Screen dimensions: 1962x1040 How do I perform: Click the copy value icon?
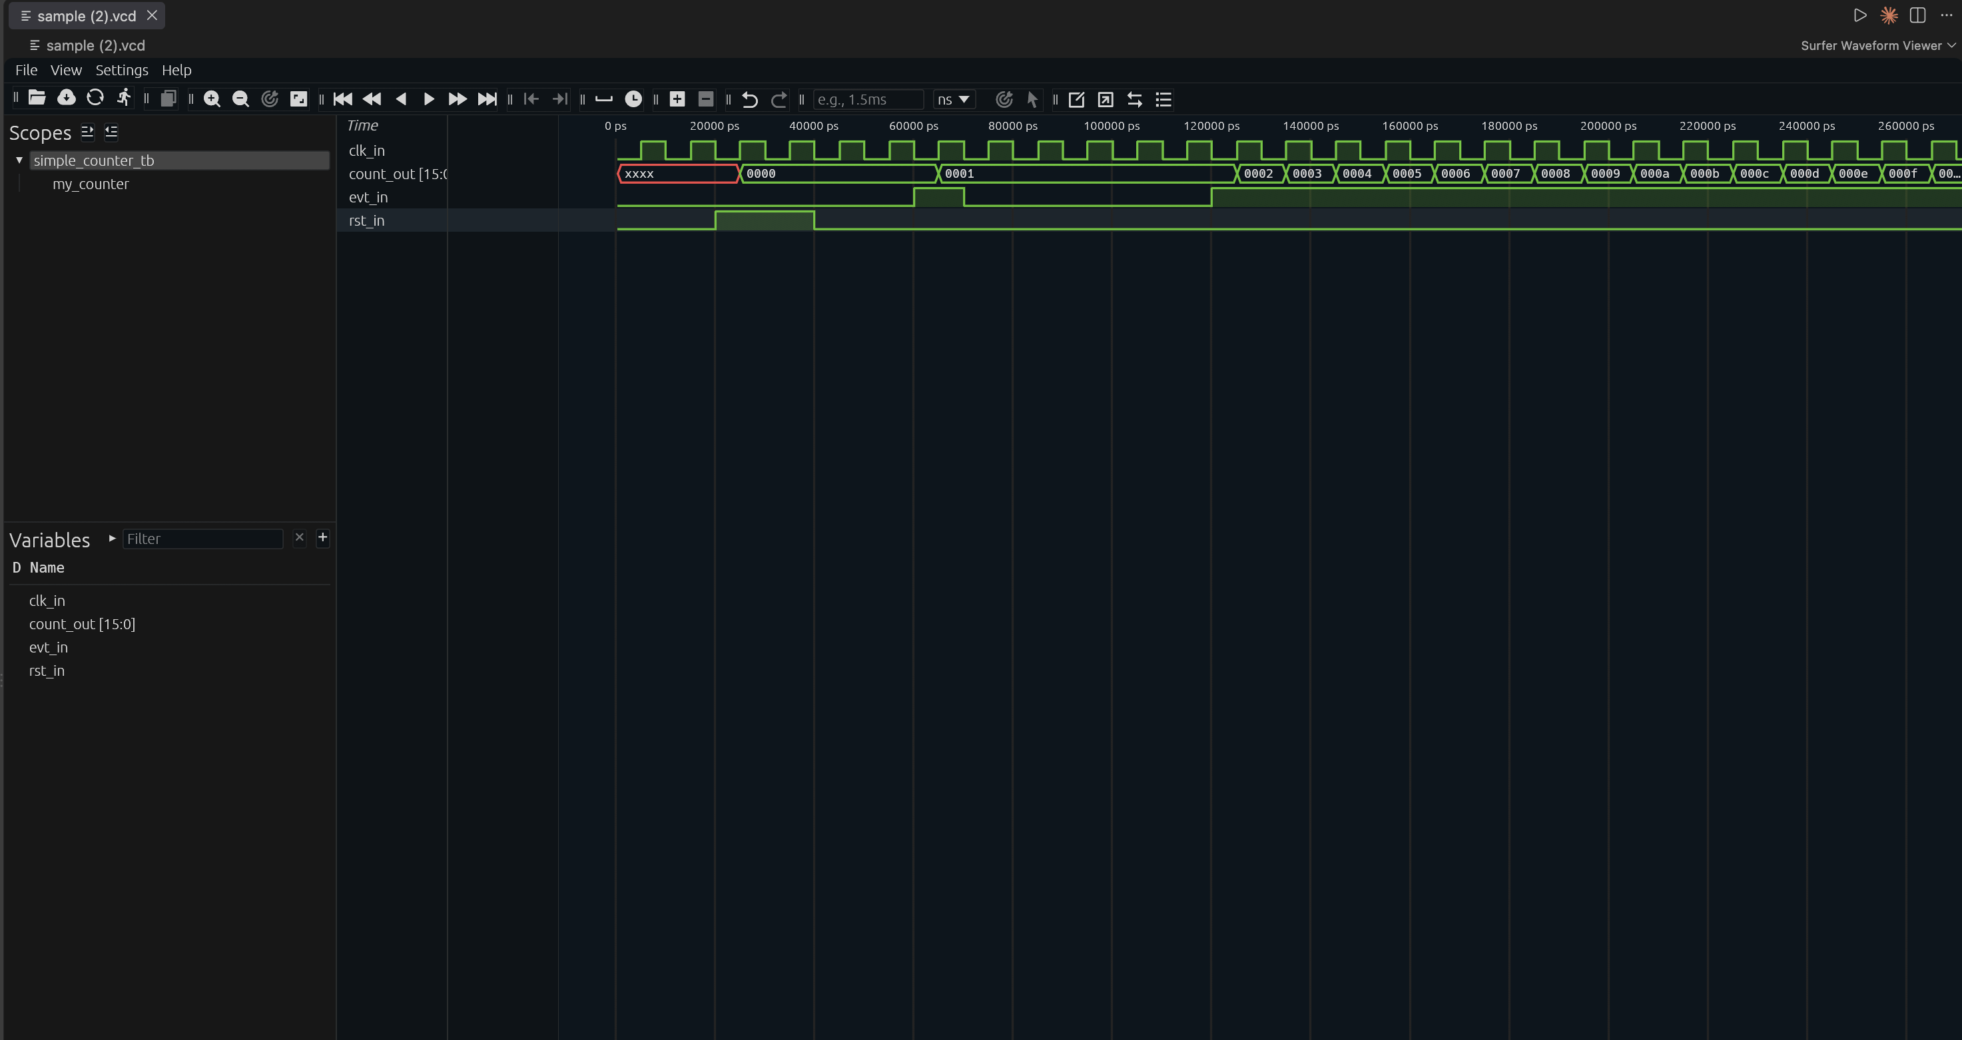click(x=168, y=99)
